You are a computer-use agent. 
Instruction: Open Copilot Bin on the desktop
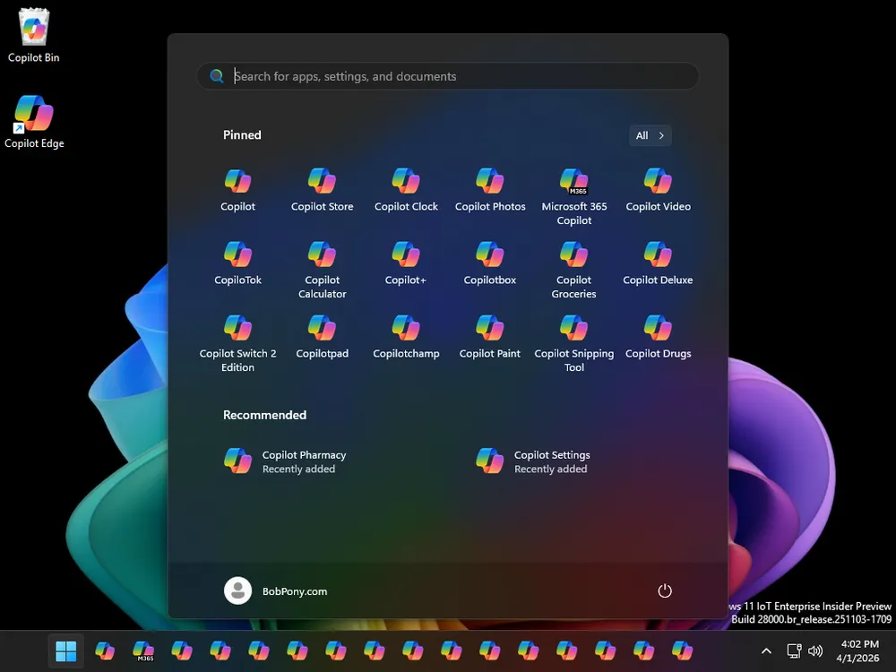[x=34, y=36]
